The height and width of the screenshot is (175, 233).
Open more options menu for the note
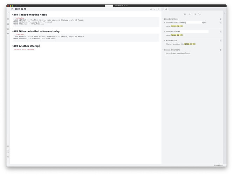158,9
